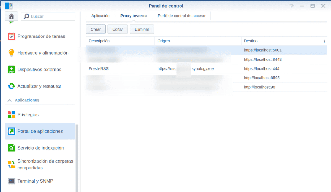Open the help question mark icon

pos(291,6)
